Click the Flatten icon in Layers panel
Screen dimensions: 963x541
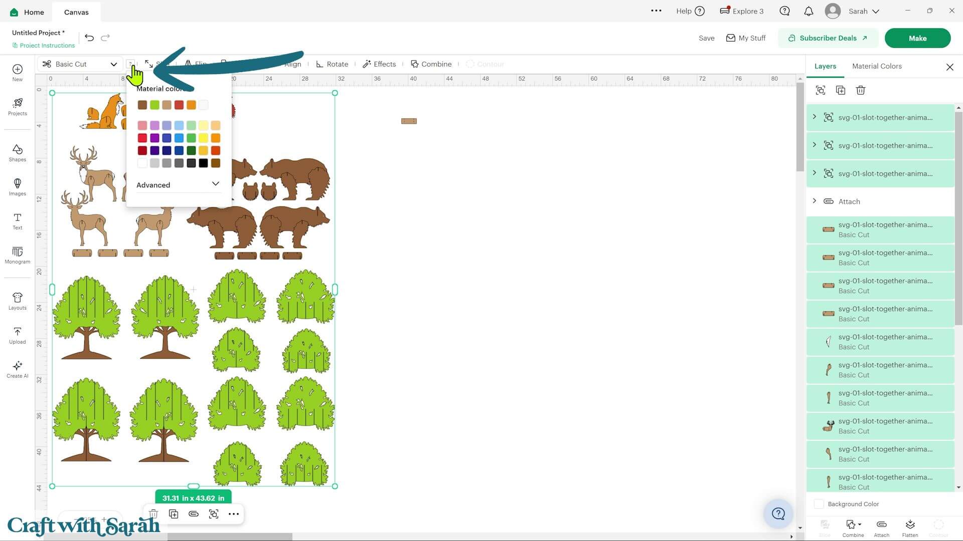910,528
